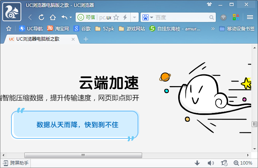This screenshot has height=168, width=258.
Task: Maximize the UC browser window
Action: point(231,5)
